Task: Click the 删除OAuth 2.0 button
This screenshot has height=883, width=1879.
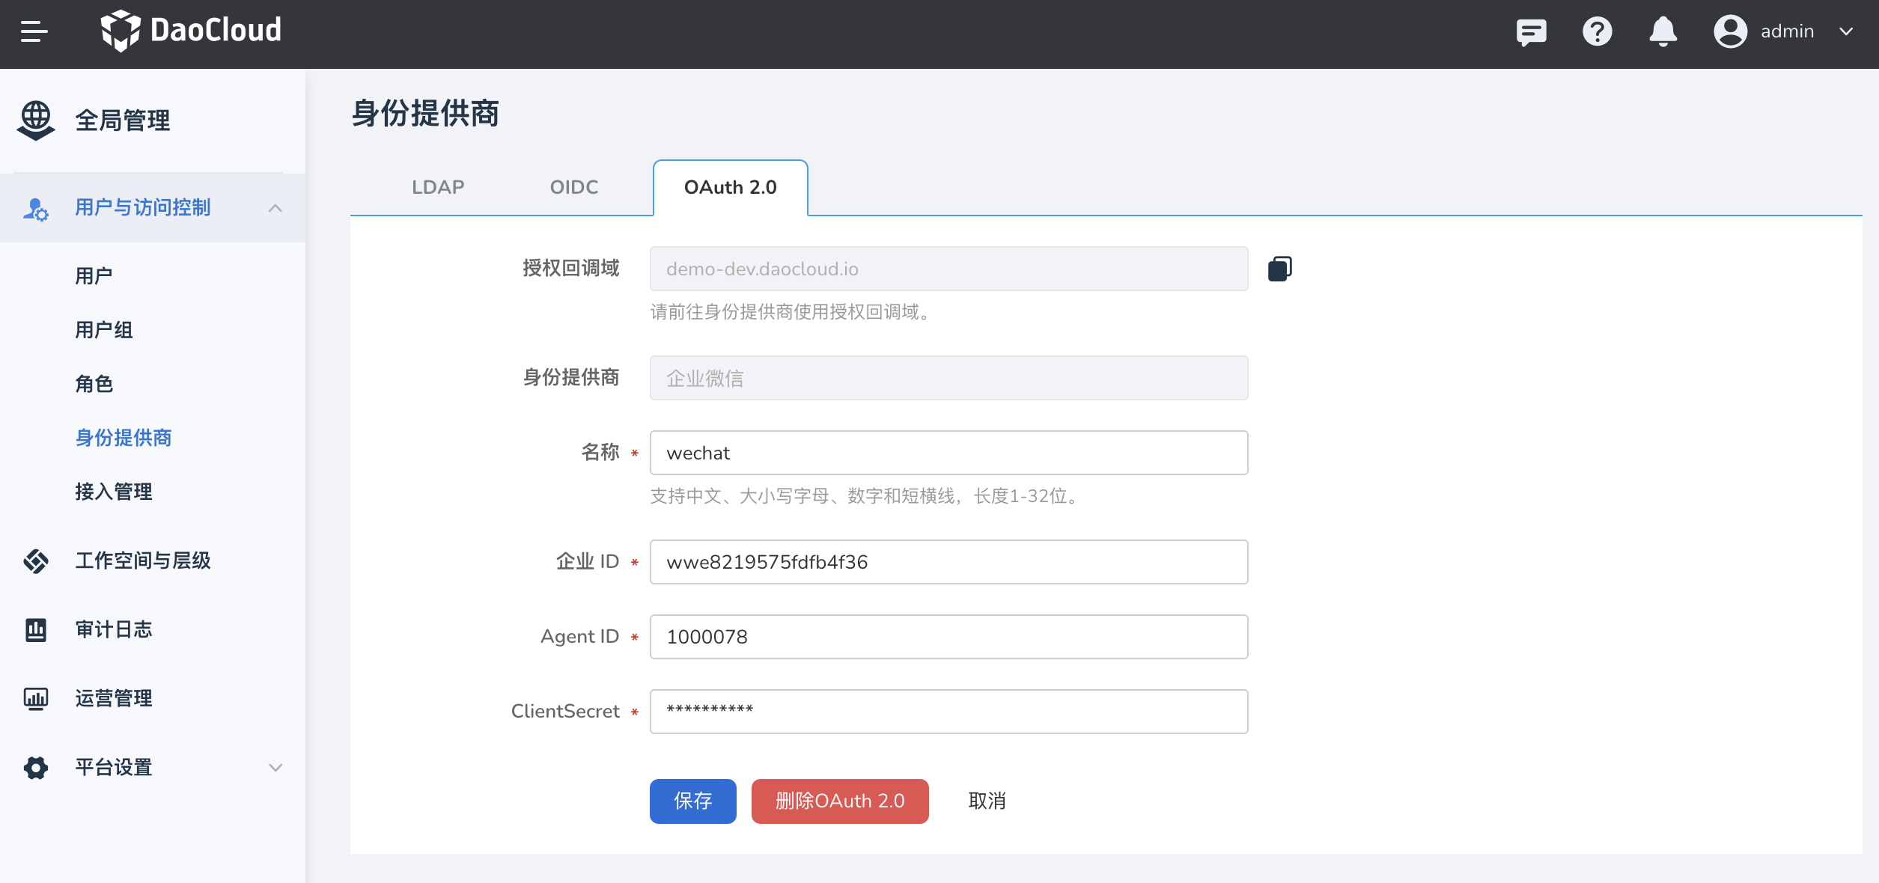Action: 839,801
